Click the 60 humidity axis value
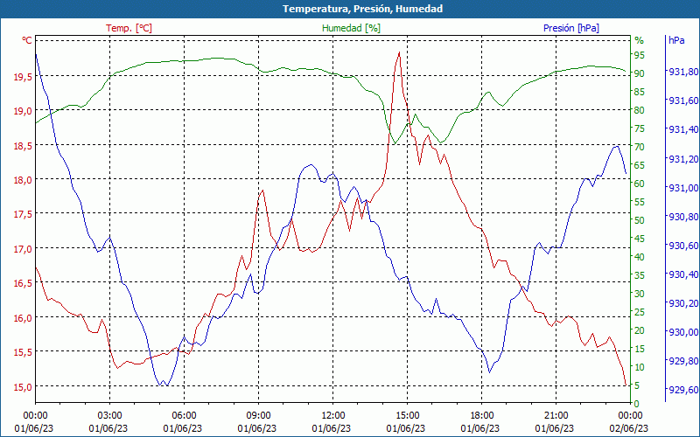The width and height of the screenshot is (700, 437). (x=640, y=184)
